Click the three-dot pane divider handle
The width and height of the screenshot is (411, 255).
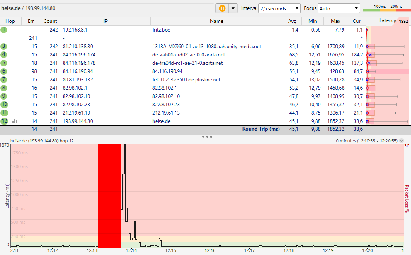point(207,137)
